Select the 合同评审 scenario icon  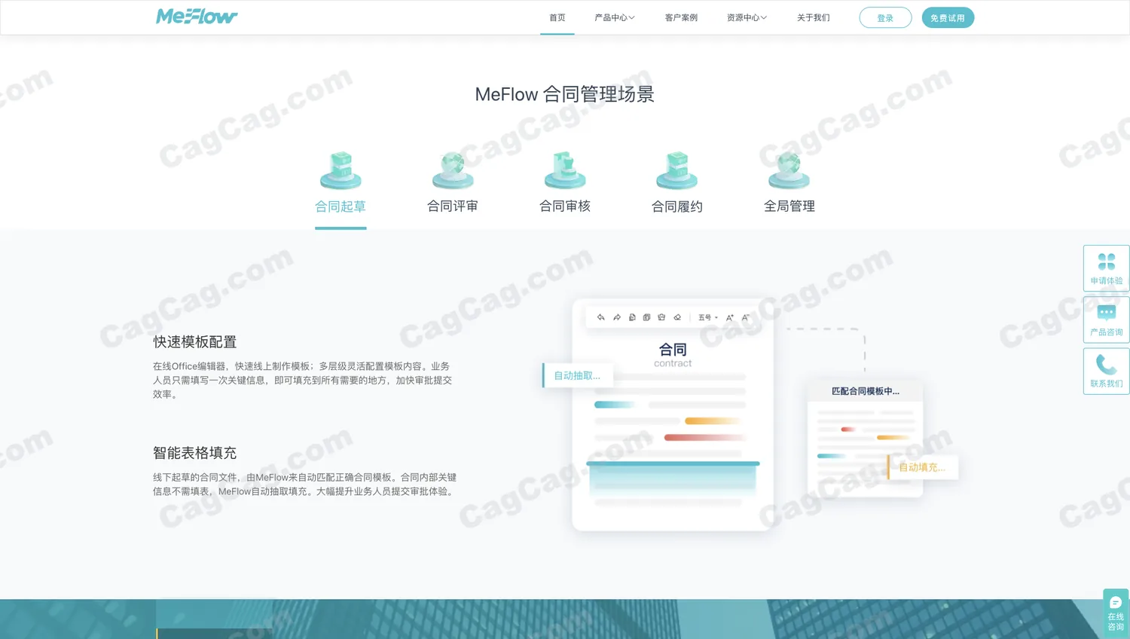click(x=453, y=170)
